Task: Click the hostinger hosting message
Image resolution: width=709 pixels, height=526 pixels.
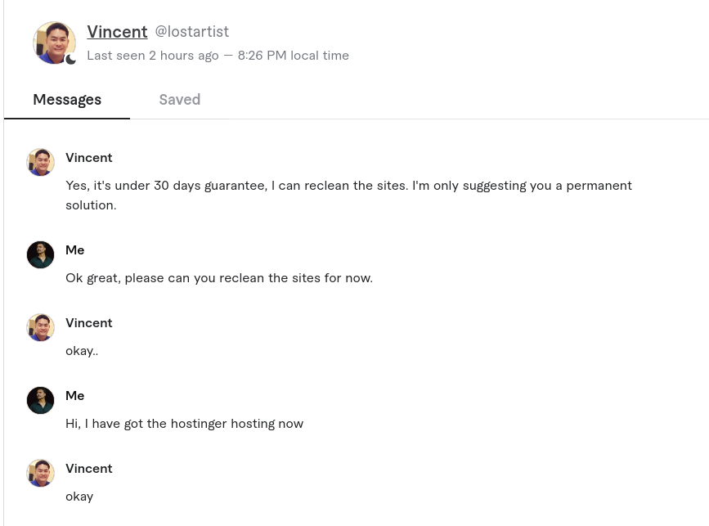Action: (x=184, y=423)
